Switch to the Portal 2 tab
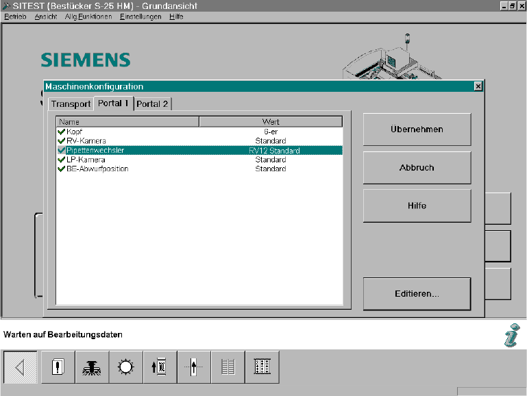 (152, 103)
